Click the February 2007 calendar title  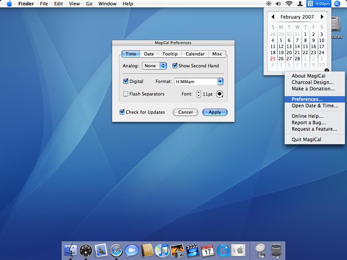click(x=297, y=17)
